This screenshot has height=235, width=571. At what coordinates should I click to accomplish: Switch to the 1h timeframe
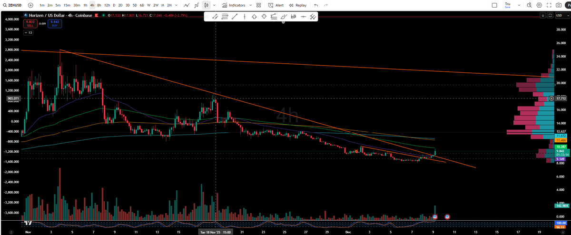[85, 5]
